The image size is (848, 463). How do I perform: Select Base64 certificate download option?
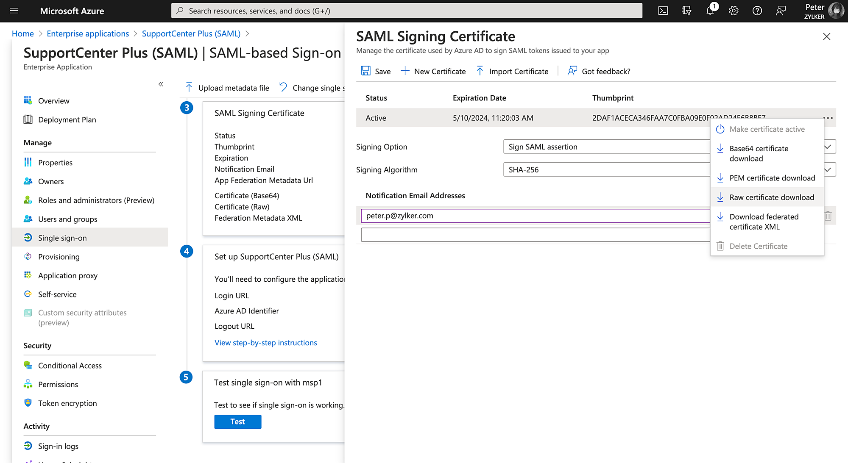click(x=759, y=153)
